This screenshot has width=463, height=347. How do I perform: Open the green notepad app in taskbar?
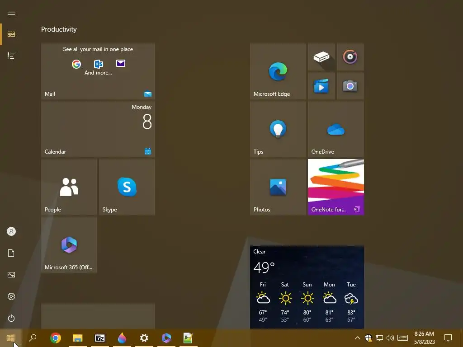tap(188, 338)
